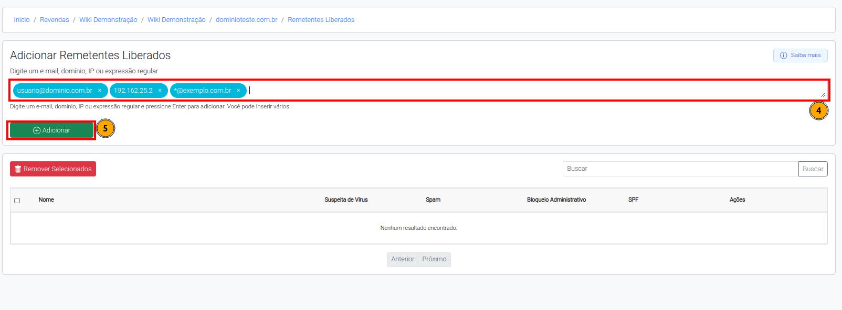This screenshot has height=310, width=842.
Task: Click the usuario@dominio.com.br tag text
Action: coord(55,91)
